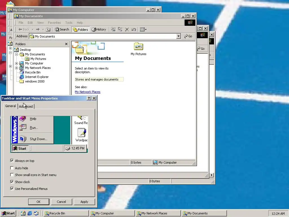Click the Go button in My Documents

tap(188, 36)
